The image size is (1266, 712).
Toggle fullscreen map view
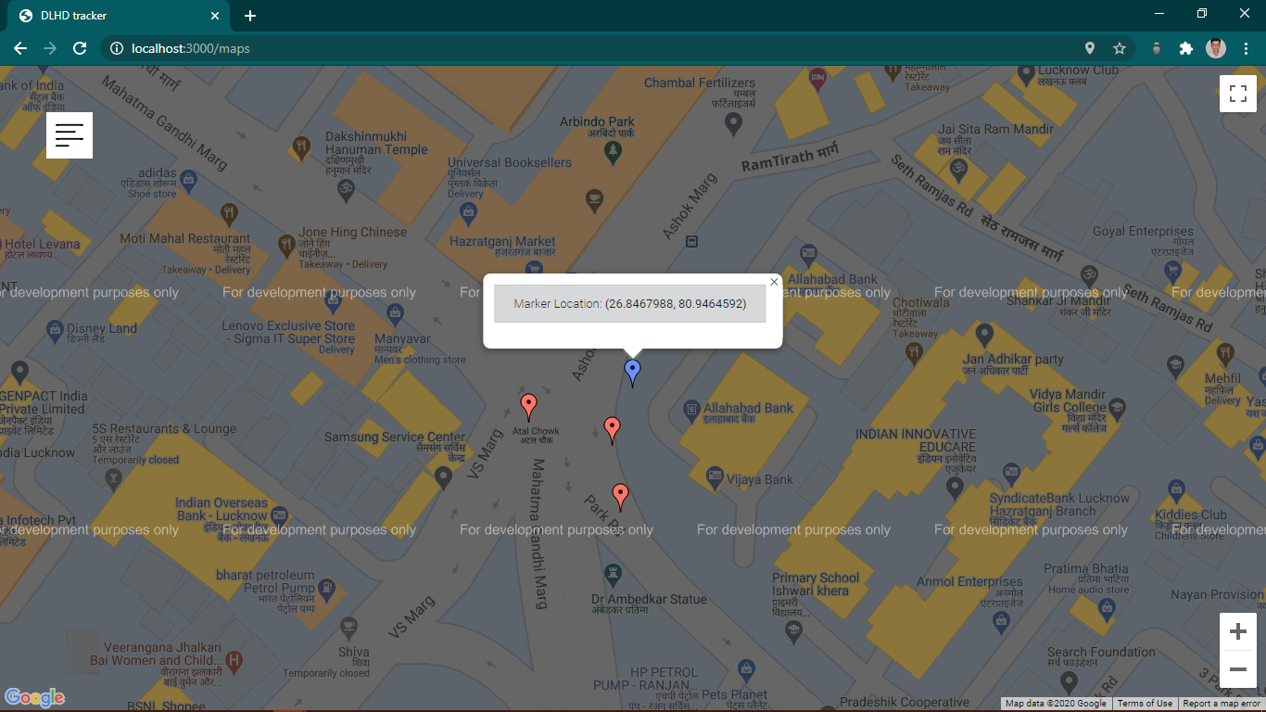coord(1238,94)
